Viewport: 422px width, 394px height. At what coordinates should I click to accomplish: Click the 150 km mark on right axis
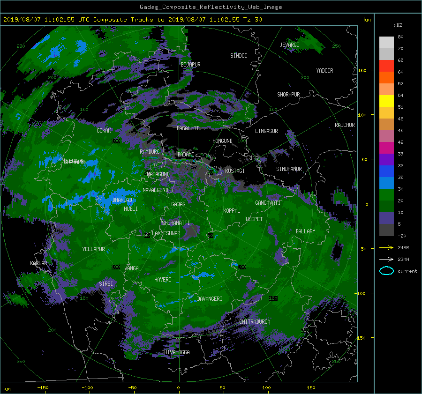click(362, 70)
